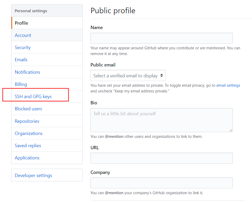Click the Public profile heading
The width and height of the screenshot is (252, 203).
click(113, 11)
